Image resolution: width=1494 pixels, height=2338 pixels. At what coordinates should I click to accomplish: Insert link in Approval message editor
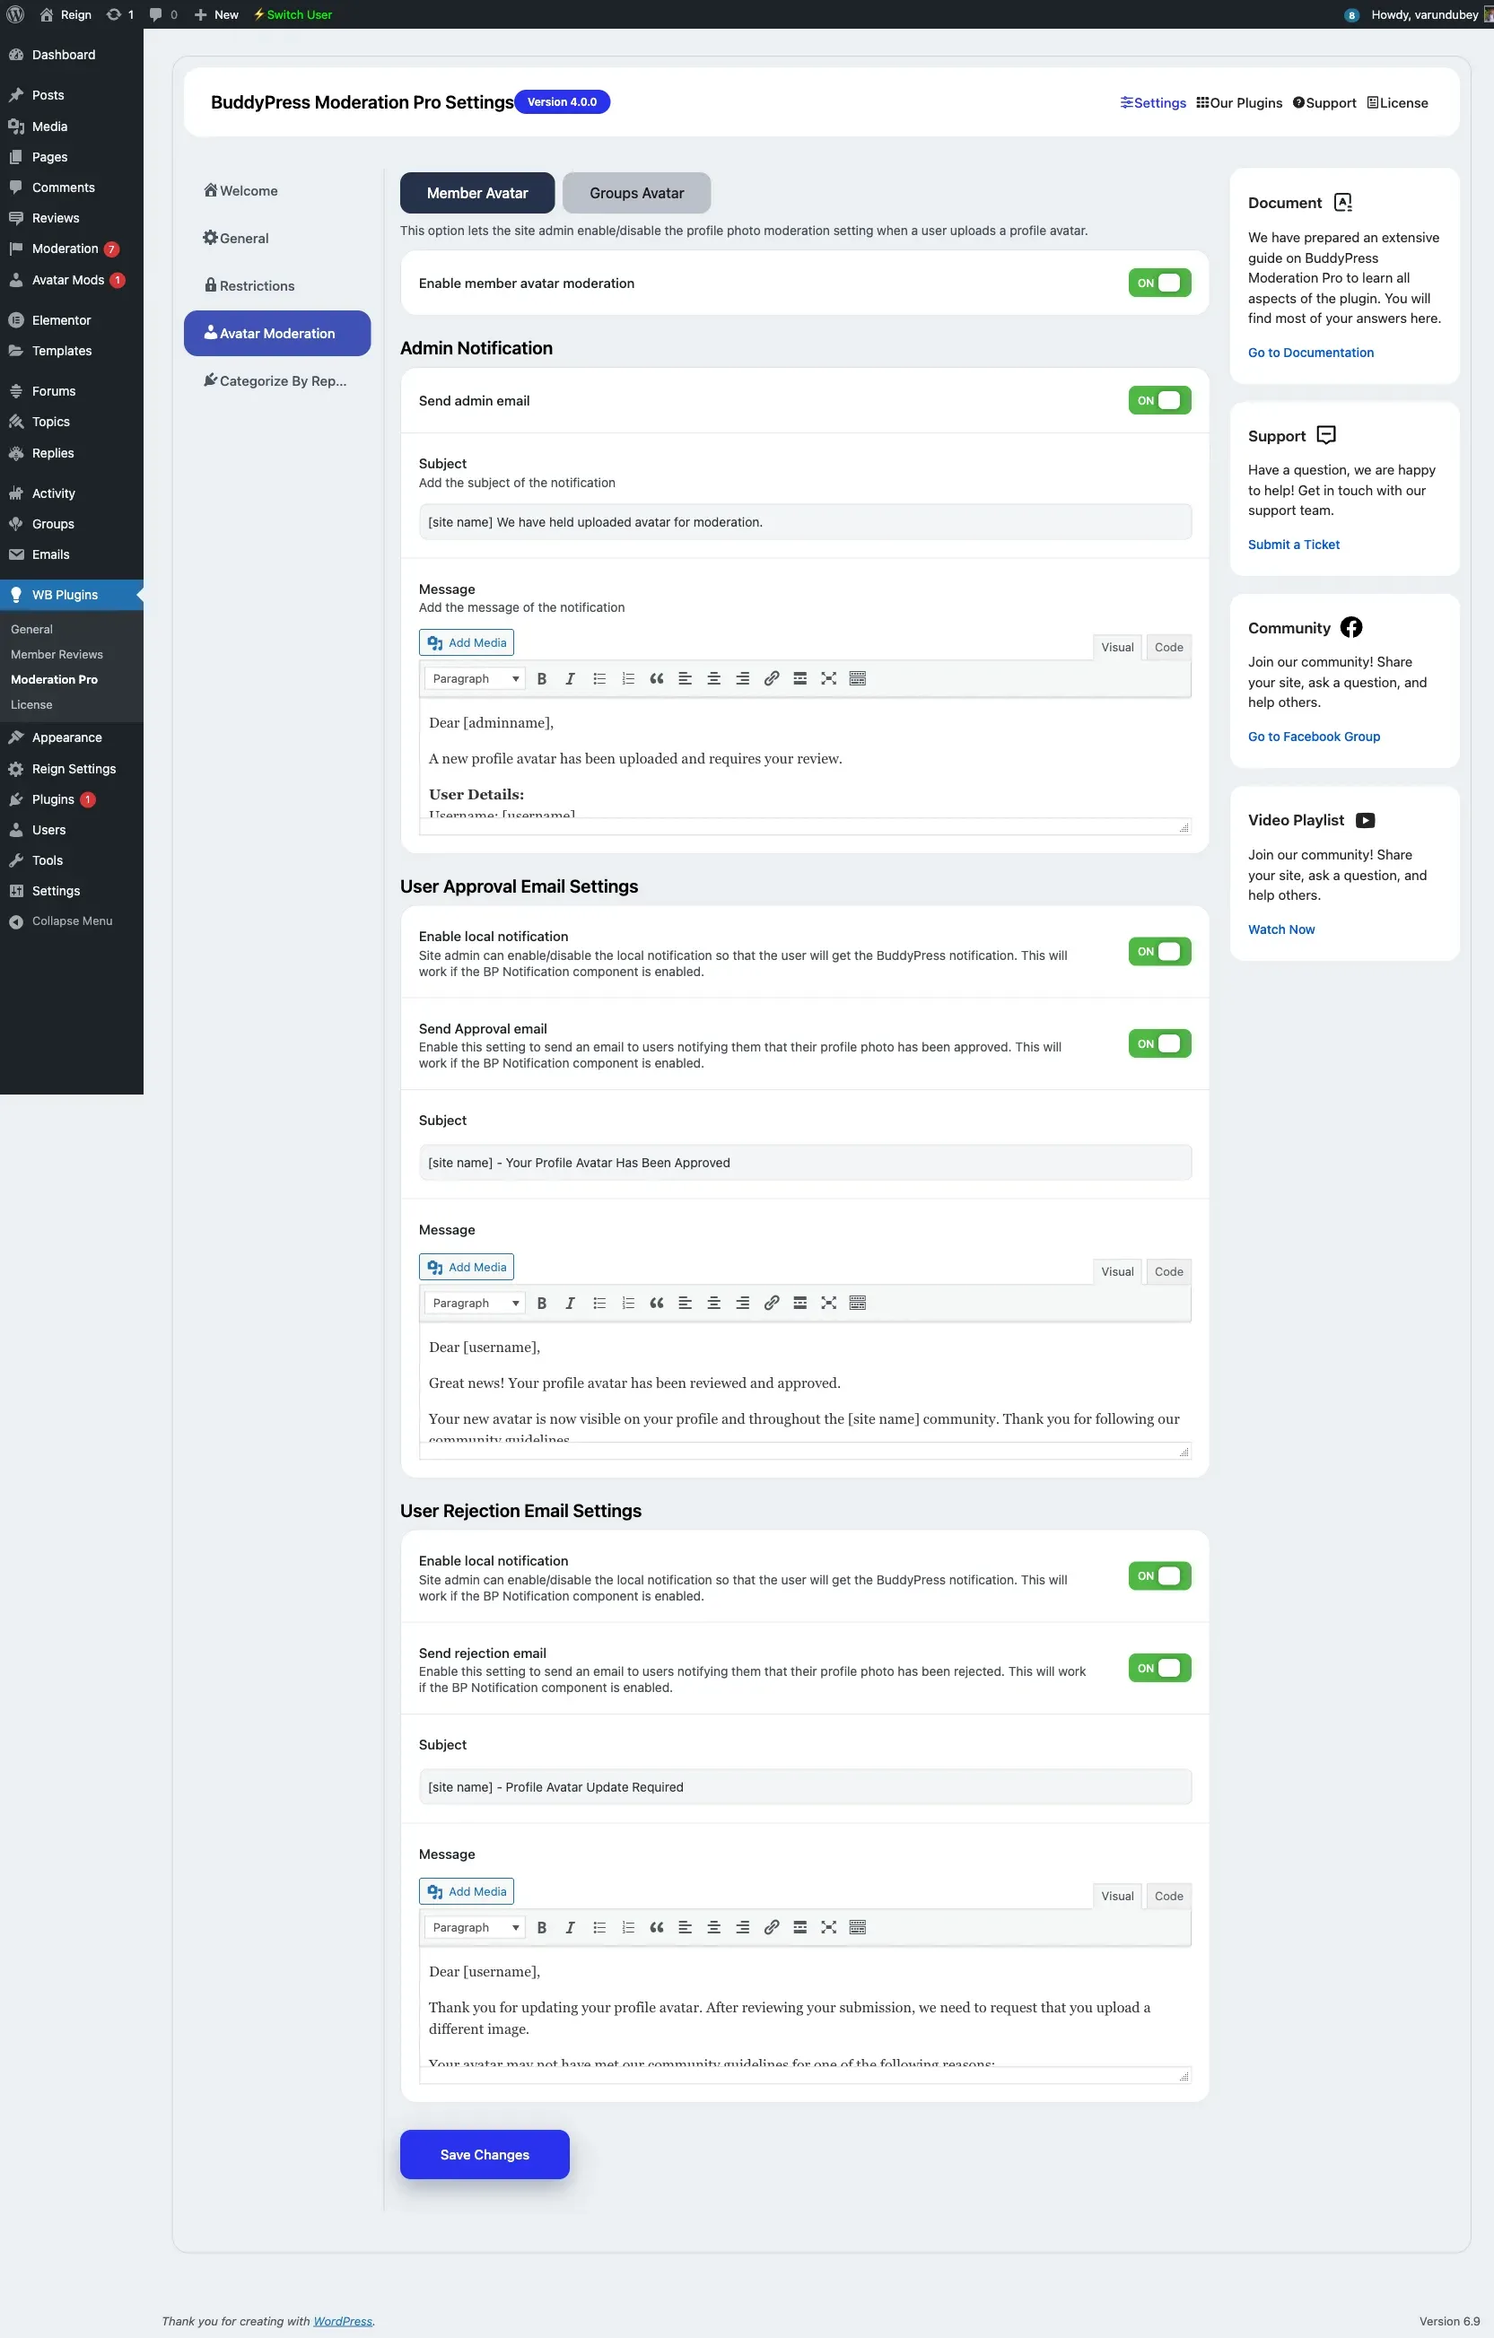(x=772, y=1303)
